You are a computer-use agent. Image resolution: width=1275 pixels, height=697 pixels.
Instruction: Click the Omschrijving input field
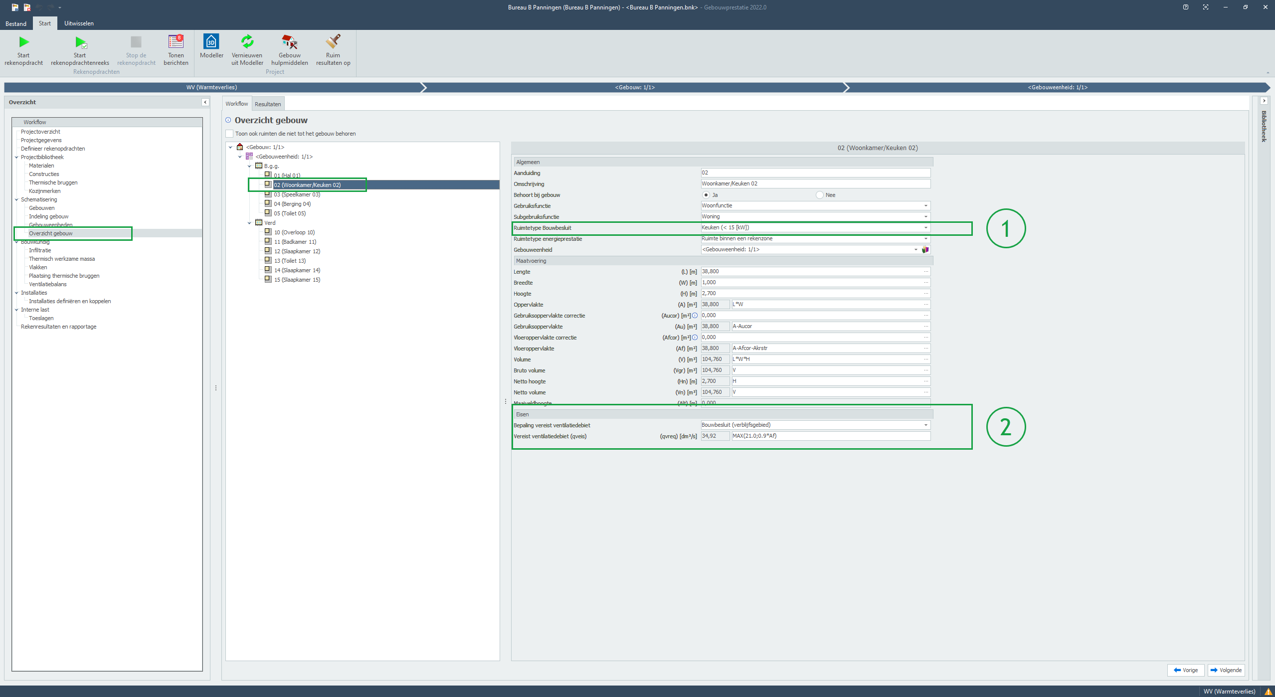(x=815, y=184)
